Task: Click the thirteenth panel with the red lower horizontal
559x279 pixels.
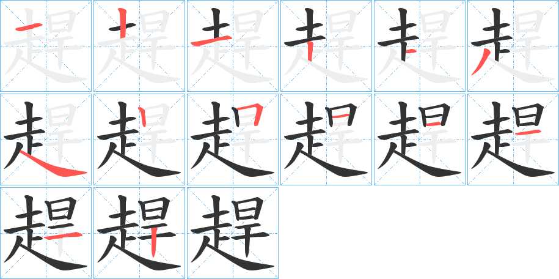Action: [x=46, y=233]
